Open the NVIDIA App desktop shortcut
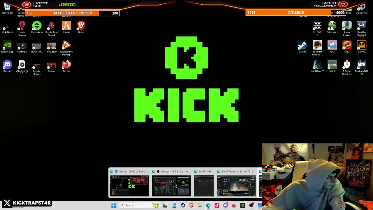 [x=7, y=47]
